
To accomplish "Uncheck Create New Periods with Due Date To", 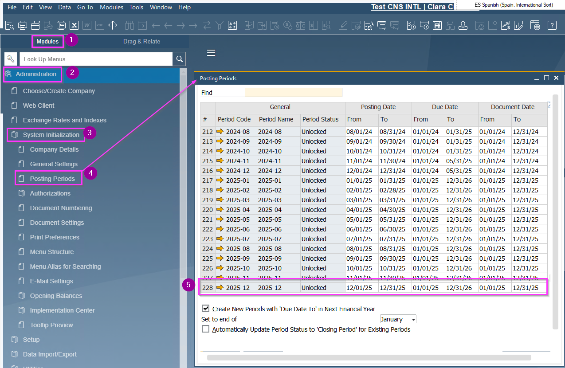I will point(205,309).
